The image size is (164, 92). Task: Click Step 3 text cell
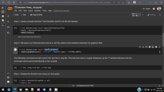[58, 43]
